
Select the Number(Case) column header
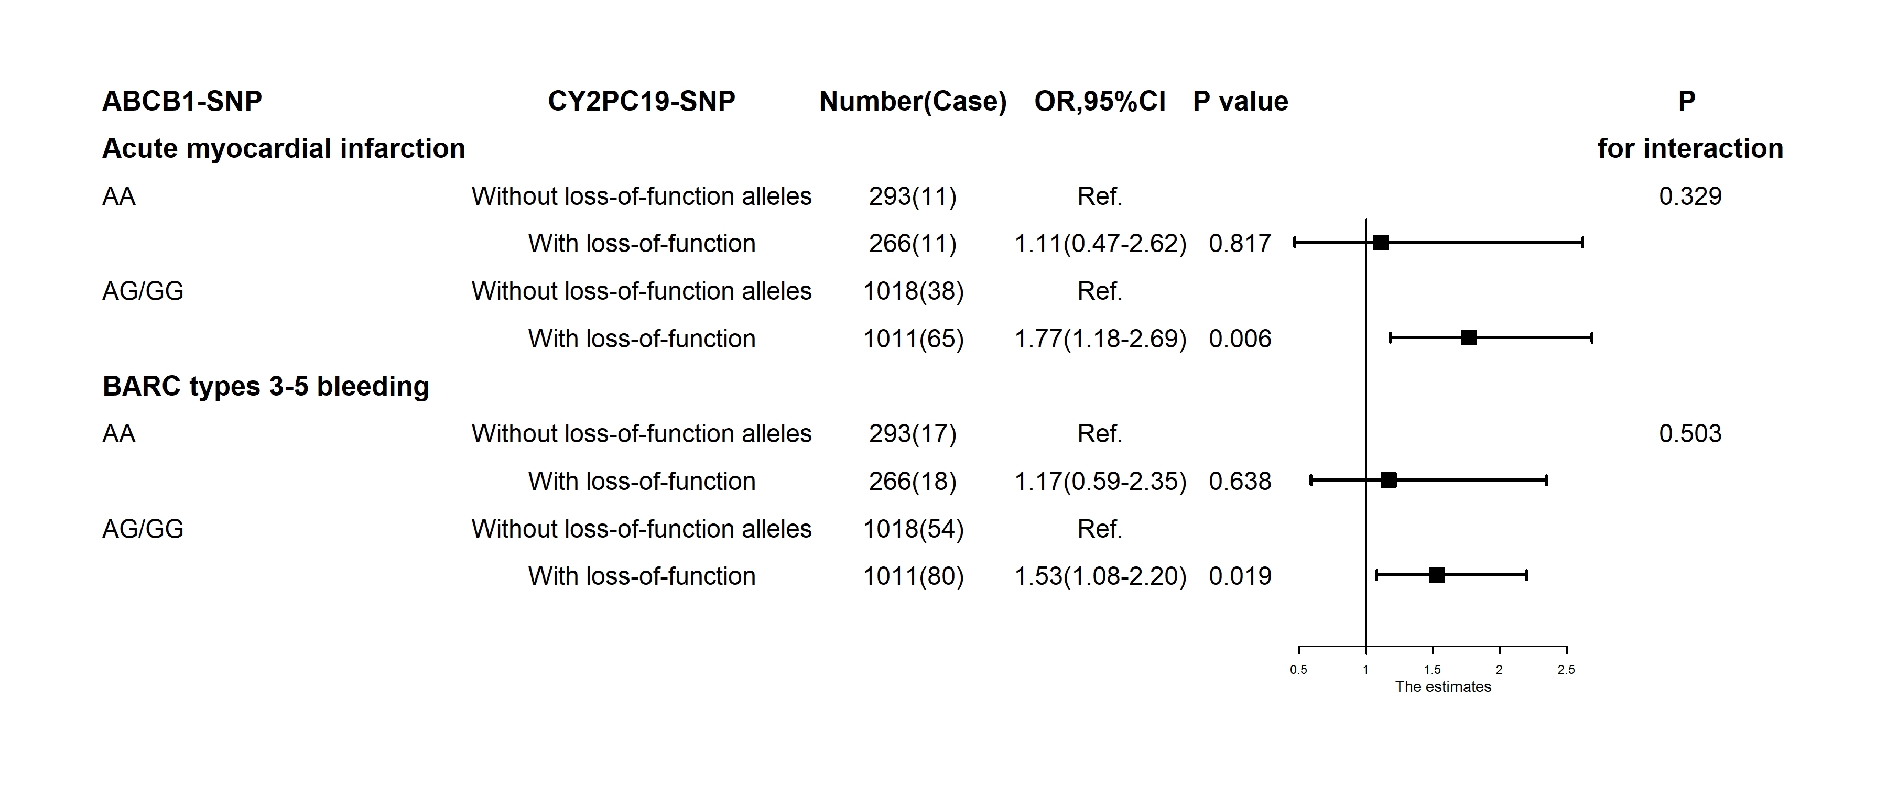(913, 101)
